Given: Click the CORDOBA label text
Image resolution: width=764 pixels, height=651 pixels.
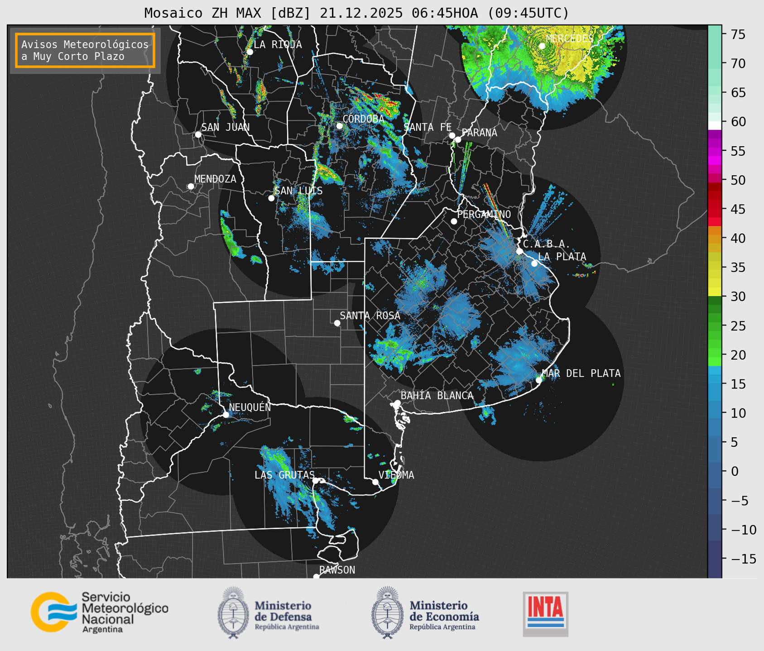Looking at the screenshot, I should pos(363,119).
